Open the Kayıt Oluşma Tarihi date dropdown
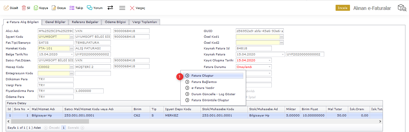 point(270,61)
